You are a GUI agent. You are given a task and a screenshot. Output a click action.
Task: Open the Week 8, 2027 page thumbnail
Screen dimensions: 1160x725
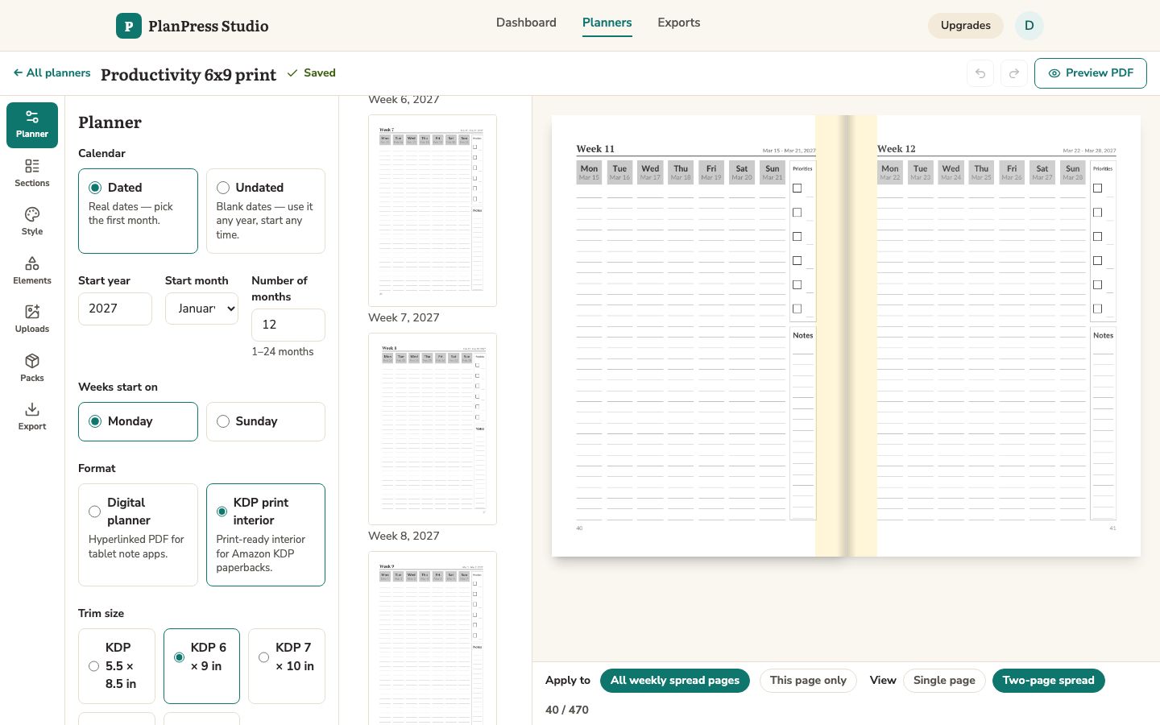point(433,429)
